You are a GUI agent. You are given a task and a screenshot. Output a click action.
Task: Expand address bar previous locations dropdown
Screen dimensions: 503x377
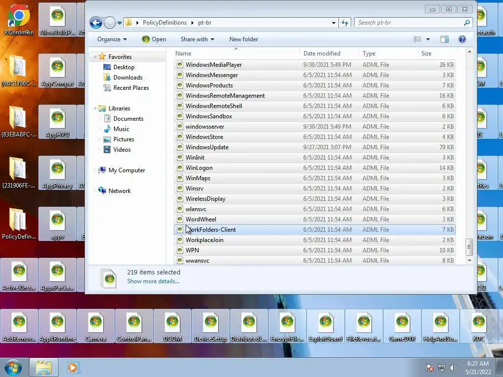click(334, 23)
